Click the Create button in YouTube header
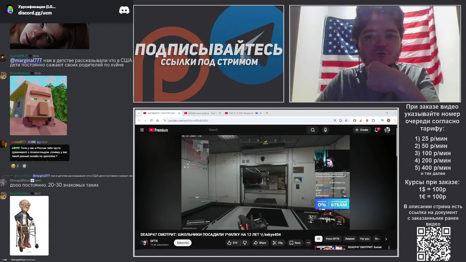 (362, 130)
